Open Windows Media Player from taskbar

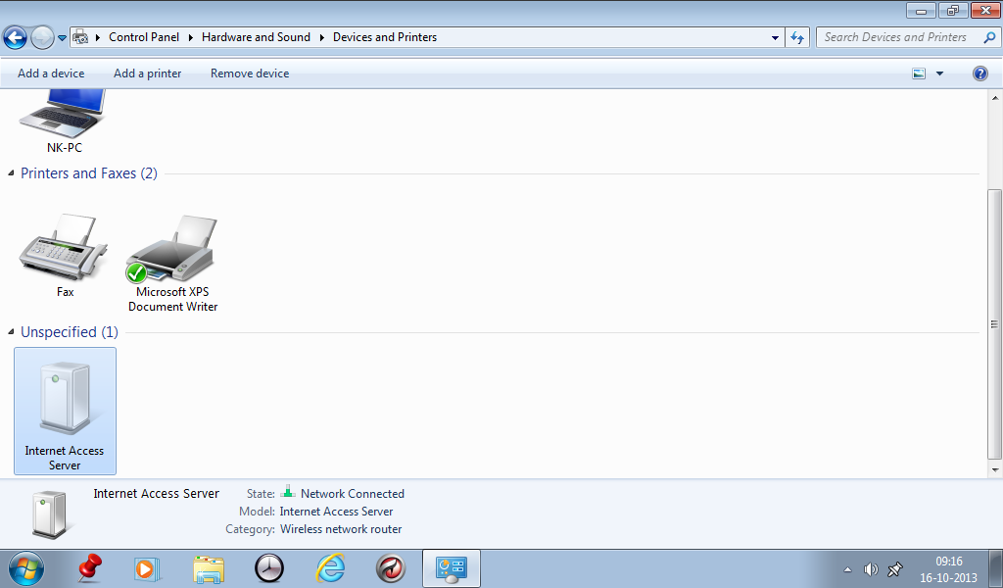147,568
